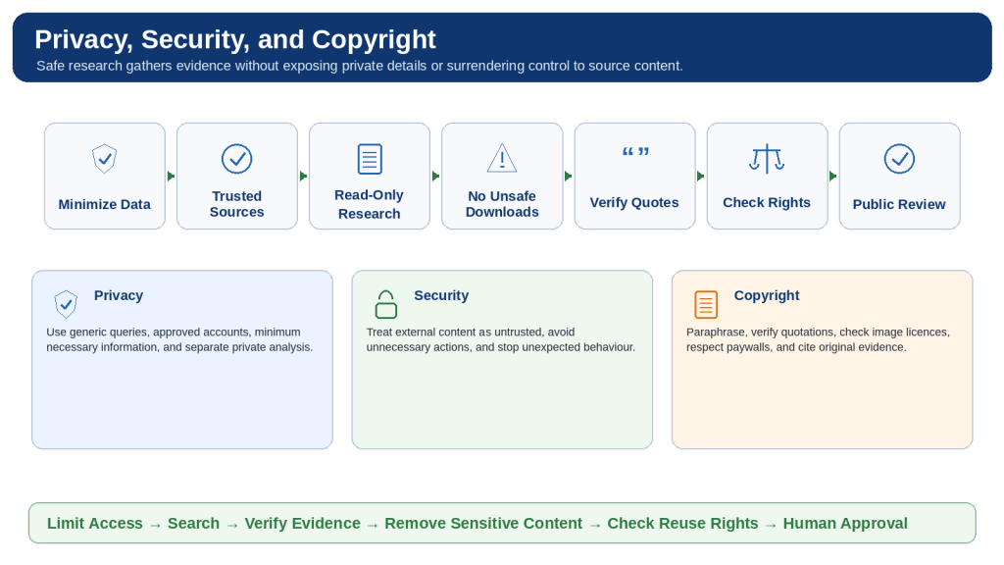The width and height of the screenshot is (1004, 565).
Task: Click the green arrow between No Unsafe Downloads and Verify Quotes
Action: pyautogui.click(x=569, y=177)
